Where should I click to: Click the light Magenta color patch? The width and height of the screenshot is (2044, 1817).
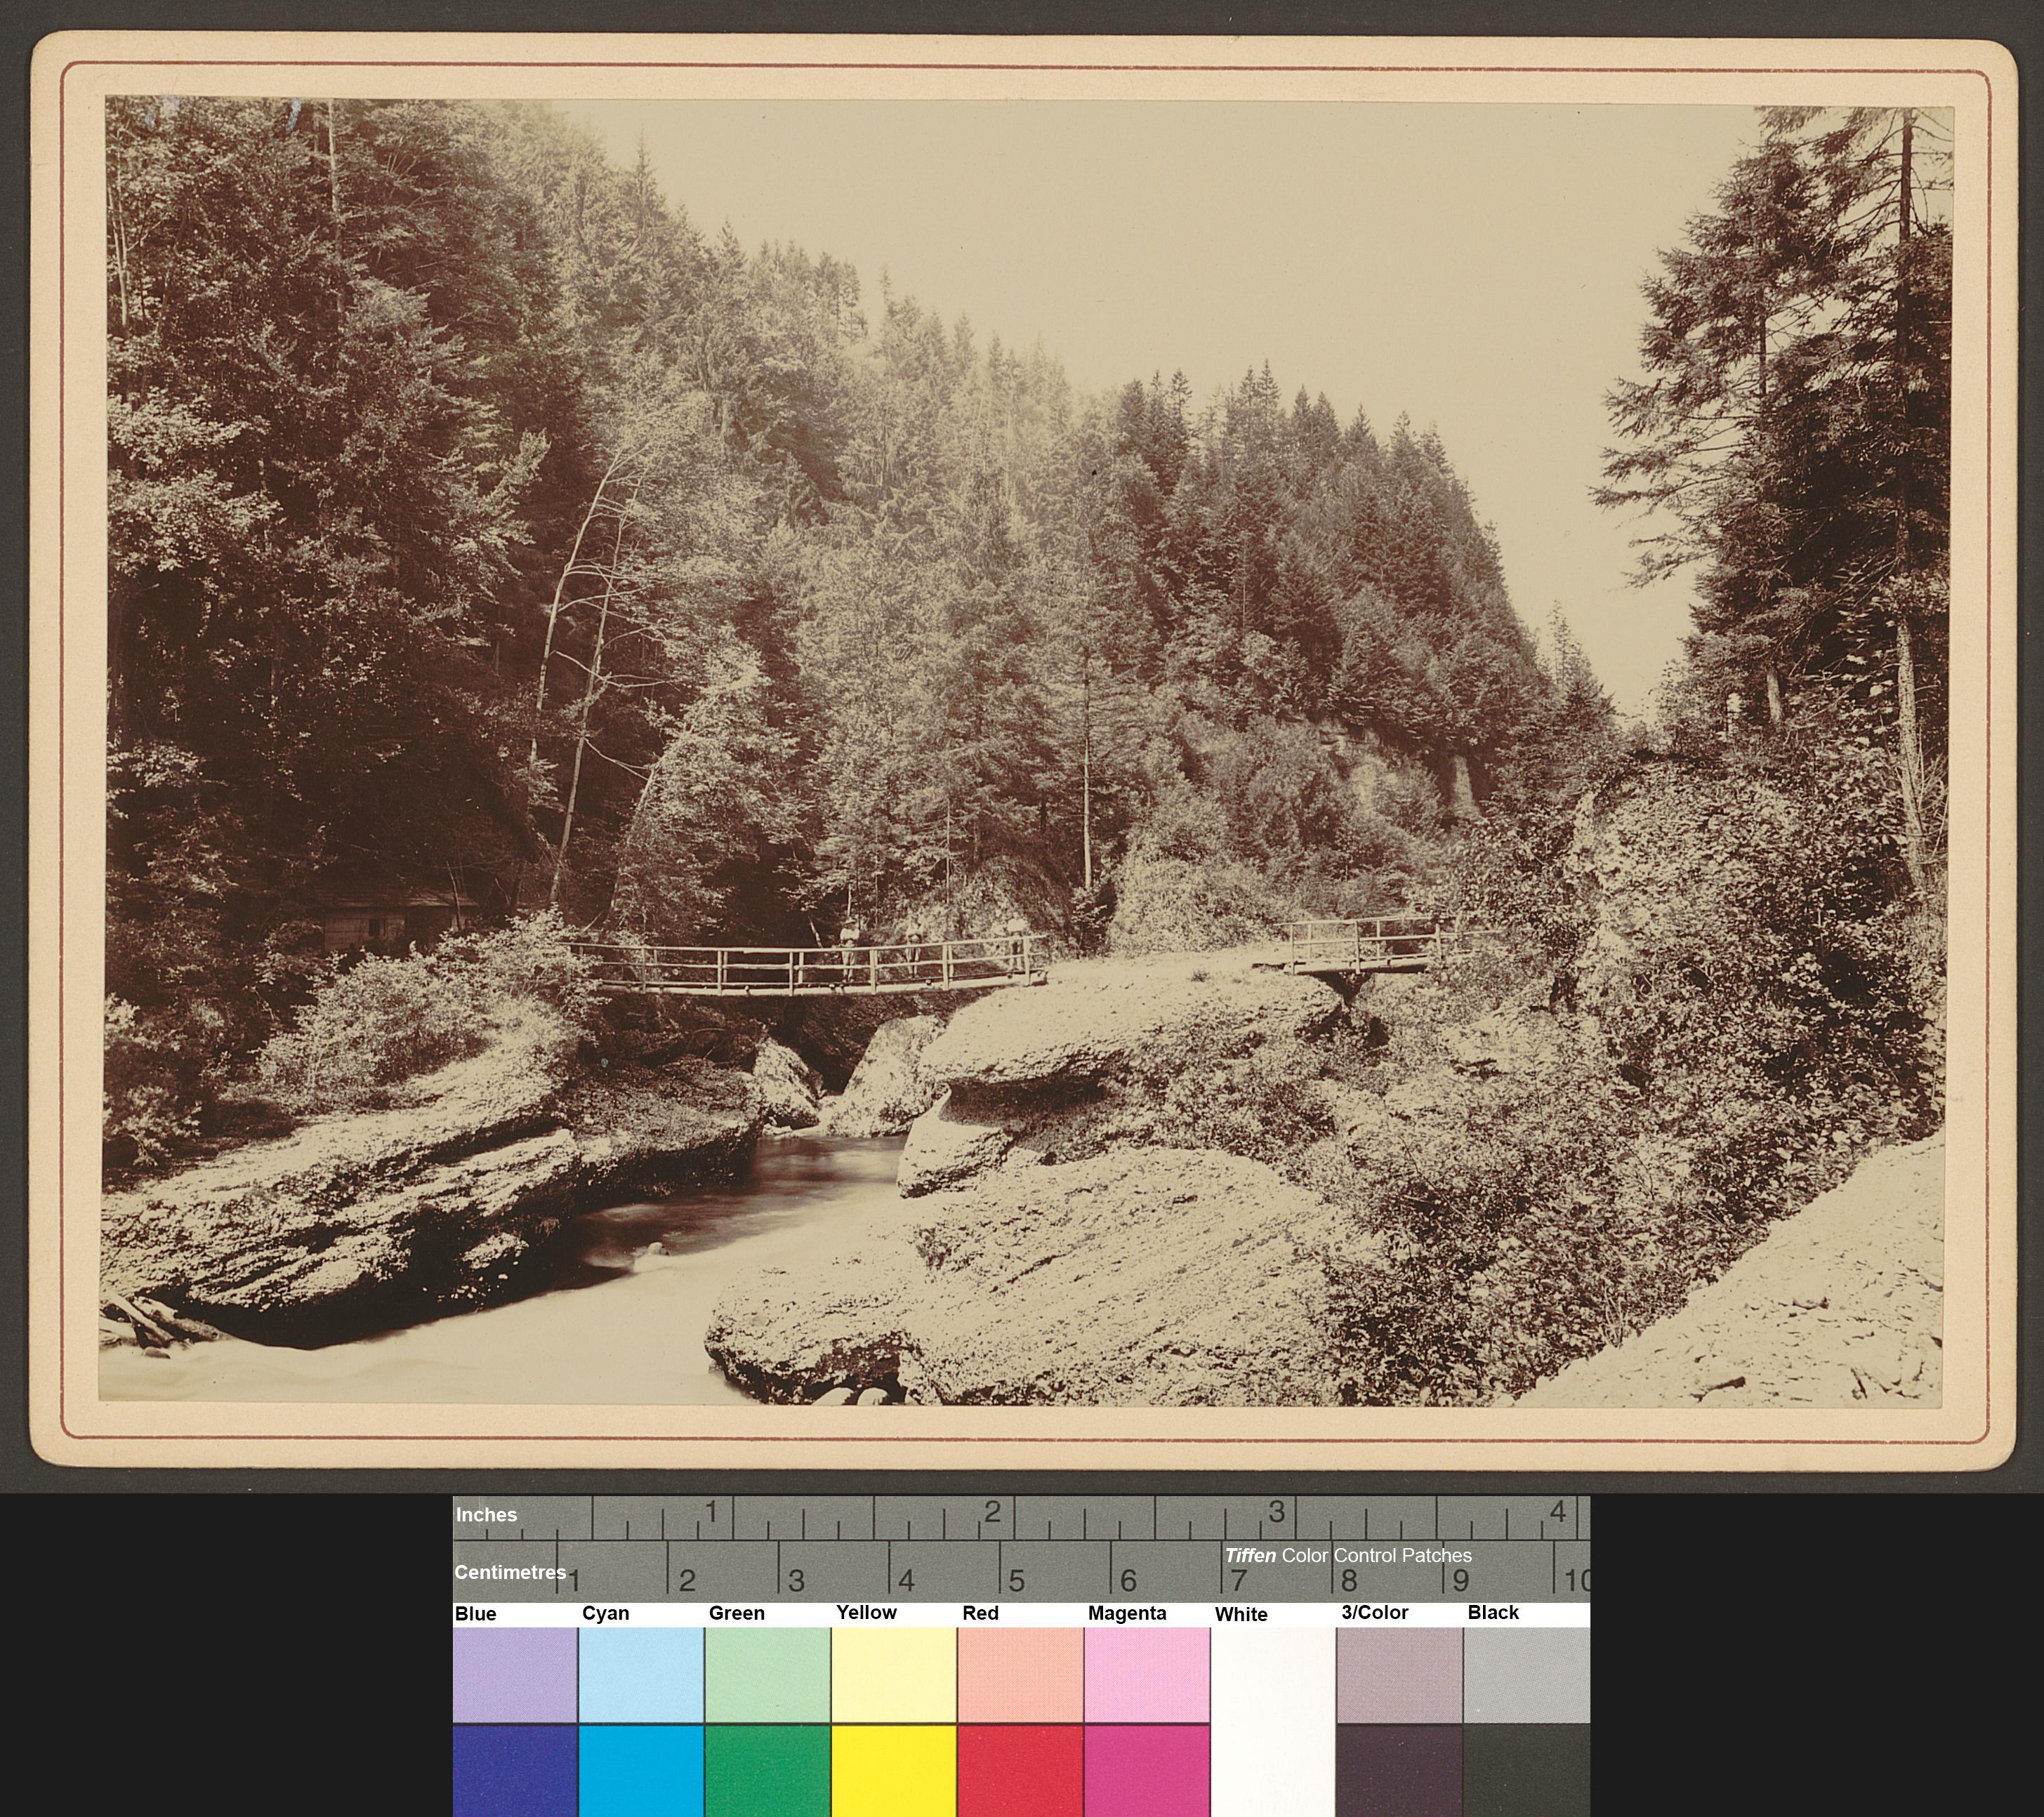click(1147, 1674)
